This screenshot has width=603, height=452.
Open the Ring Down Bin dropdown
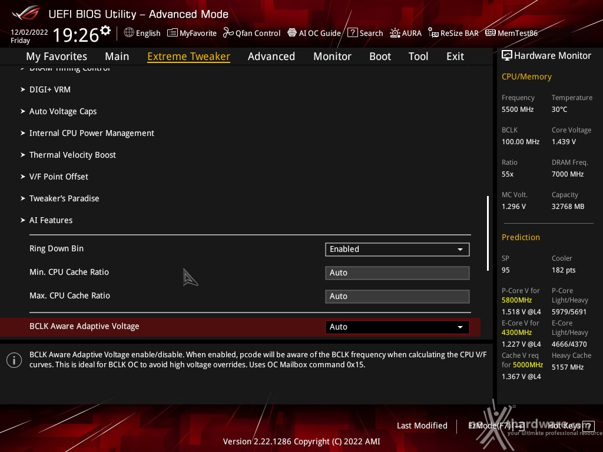tap(397, 249)
